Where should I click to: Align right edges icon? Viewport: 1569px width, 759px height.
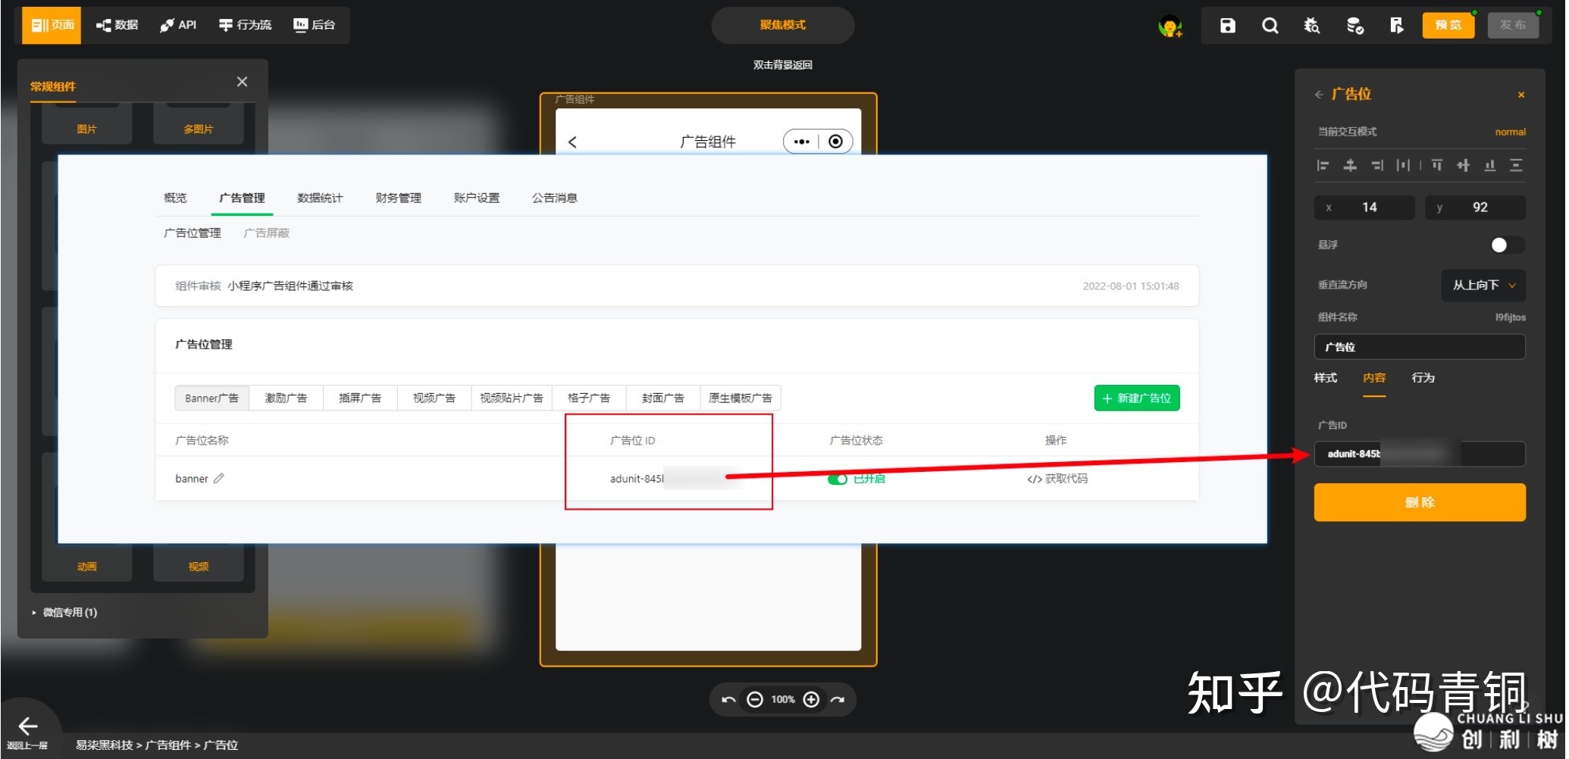pos(1377,165)
